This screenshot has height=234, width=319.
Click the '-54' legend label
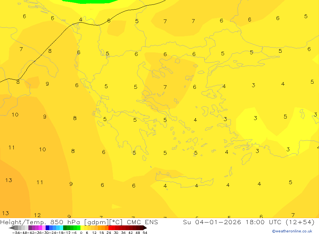pyautogui.click(x=16, y=233)
